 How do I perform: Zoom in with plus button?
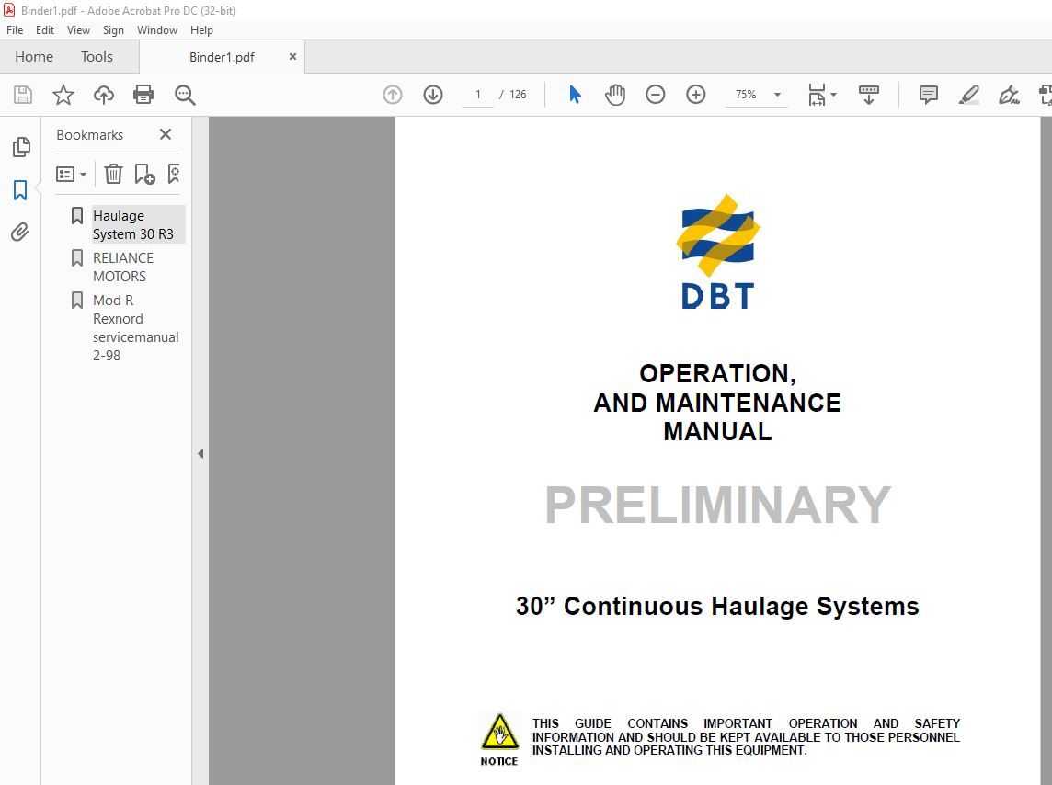pos(696,95)
